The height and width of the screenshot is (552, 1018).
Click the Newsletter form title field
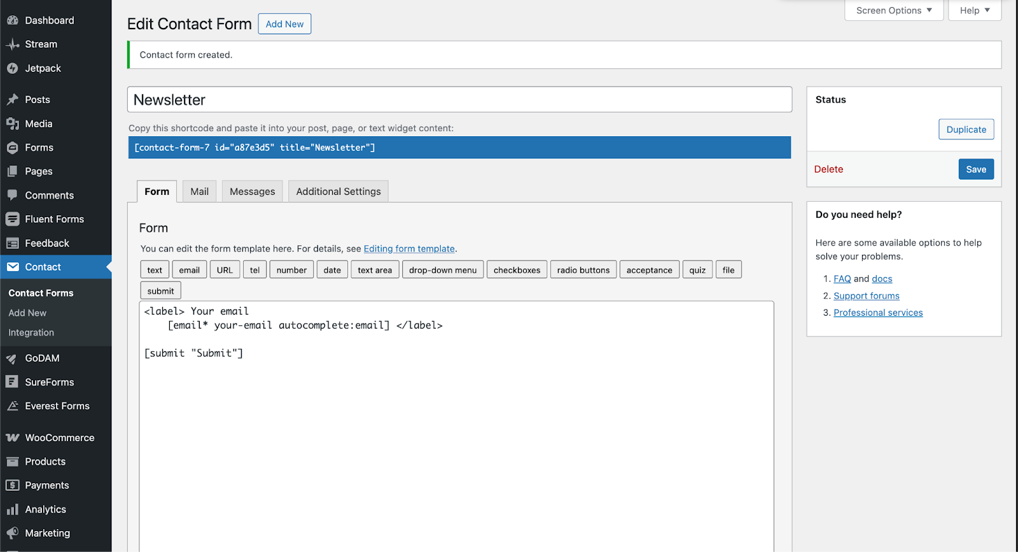tap(459, 100)
